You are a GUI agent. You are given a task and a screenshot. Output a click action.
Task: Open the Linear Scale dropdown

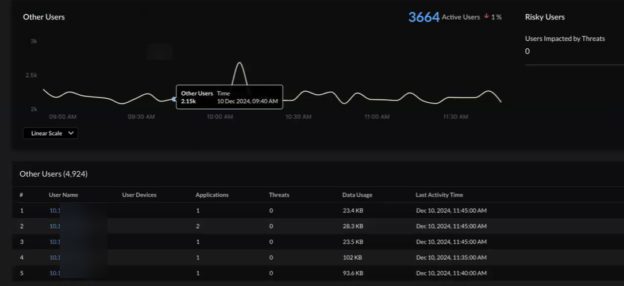point(51,133)
